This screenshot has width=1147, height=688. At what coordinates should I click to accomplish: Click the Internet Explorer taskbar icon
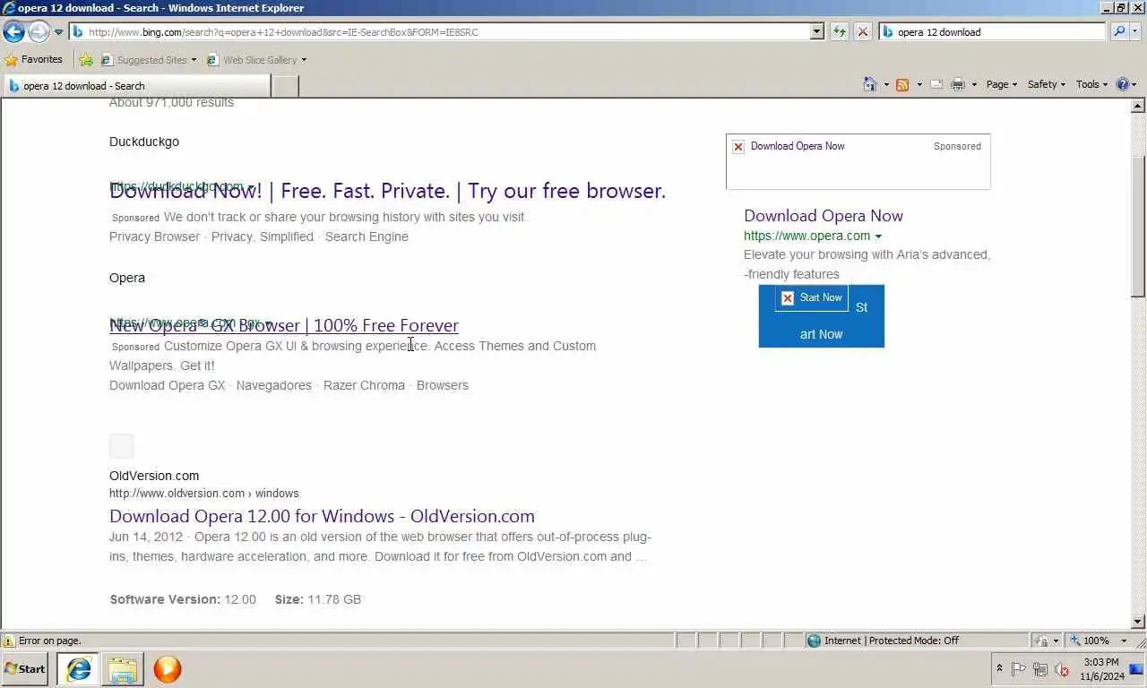point(79,668)
